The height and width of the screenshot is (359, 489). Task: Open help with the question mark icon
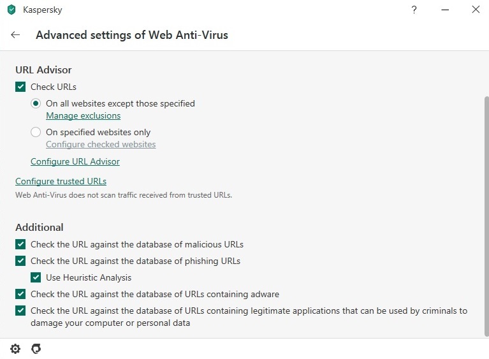[414, 10]
